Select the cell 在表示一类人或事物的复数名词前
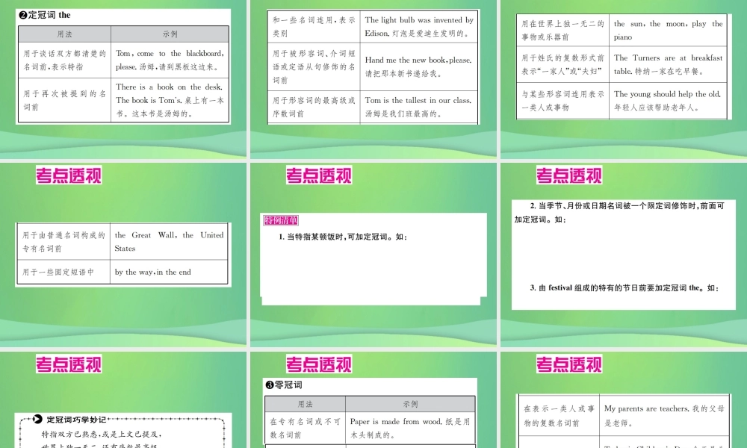747x448 pixels. [x=559, y=416]
